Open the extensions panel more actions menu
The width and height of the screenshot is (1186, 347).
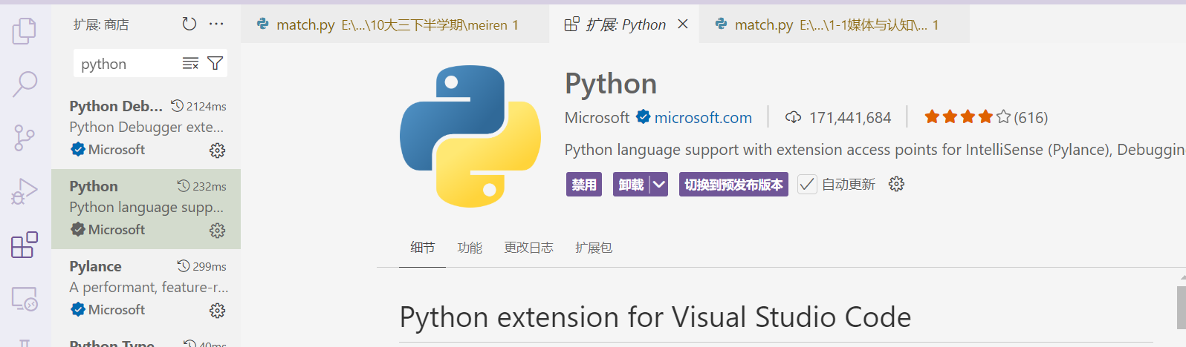point(216,24)
